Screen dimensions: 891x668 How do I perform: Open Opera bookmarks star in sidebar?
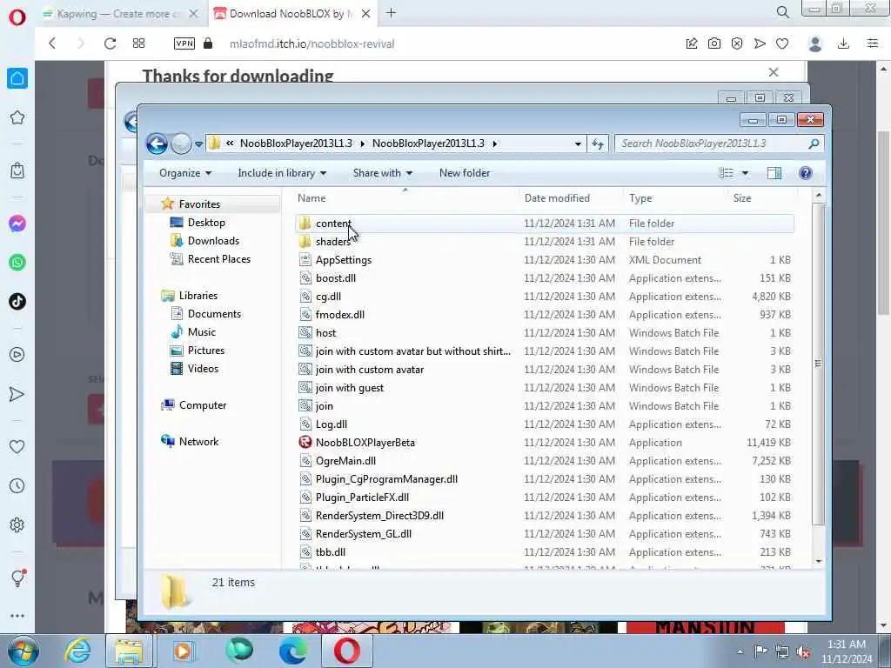17,117
